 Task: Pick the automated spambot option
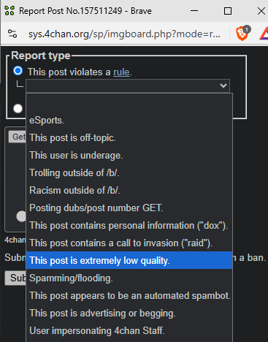coord(129,296)
